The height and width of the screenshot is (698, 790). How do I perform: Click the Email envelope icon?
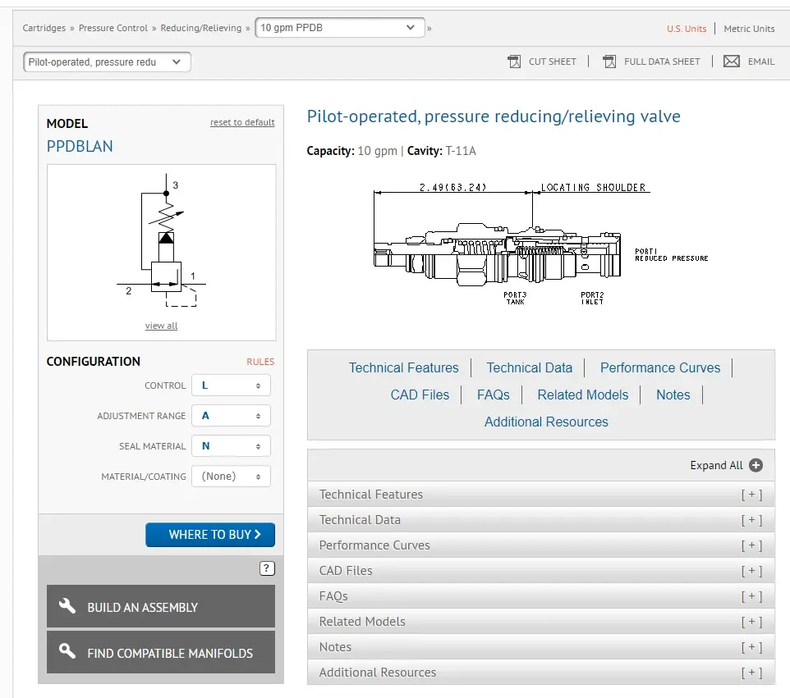(x=731, y=62)
